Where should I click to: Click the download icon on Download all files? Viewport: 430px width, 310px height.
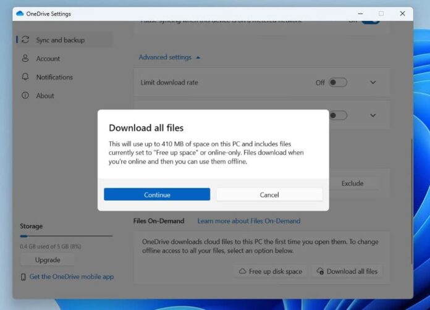[319, 272]
